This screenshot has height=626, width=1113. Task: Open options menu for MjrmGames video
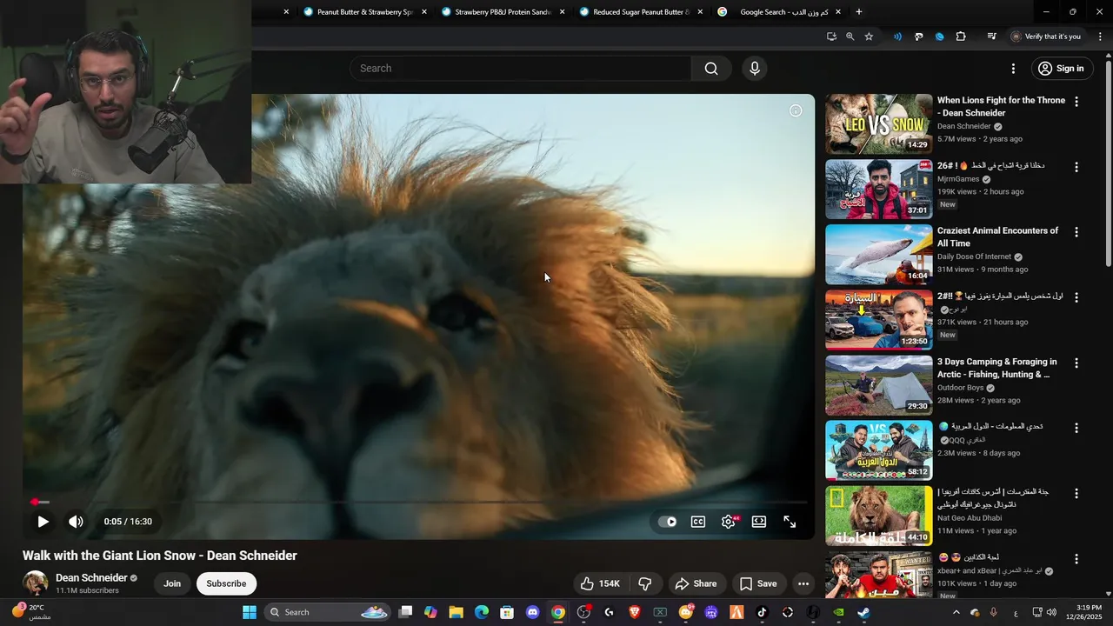(x=1076, y=167)
